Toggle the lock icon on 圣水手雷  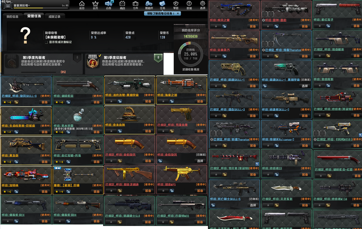68,132
